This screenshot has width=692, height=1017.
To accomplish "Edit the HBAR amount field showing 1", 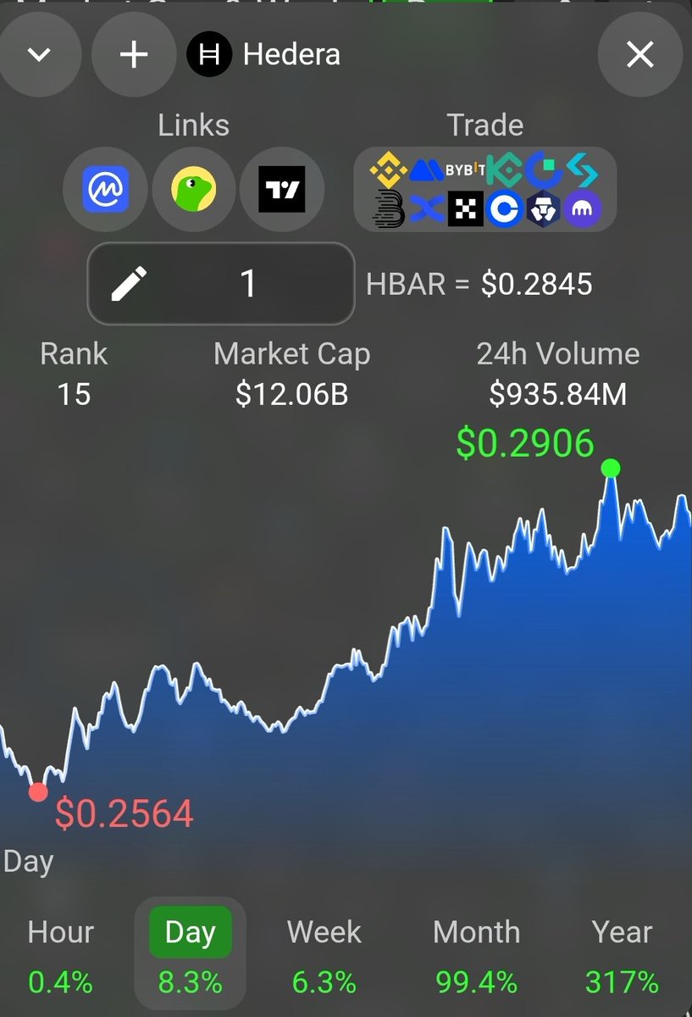I will 221,283.
